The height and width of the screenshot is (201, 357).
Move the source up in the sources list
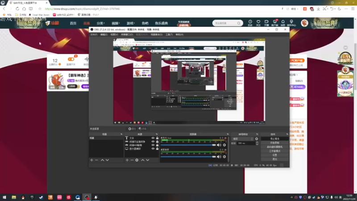click(143, 160)
